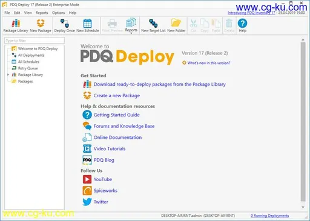Click the PDQ Deploy title bar app icon
The width and height of the screenshot is (310, 221).
point(5,4)
